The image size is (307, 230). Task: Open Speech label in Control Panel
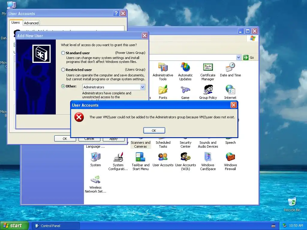(x=231, y=143)
